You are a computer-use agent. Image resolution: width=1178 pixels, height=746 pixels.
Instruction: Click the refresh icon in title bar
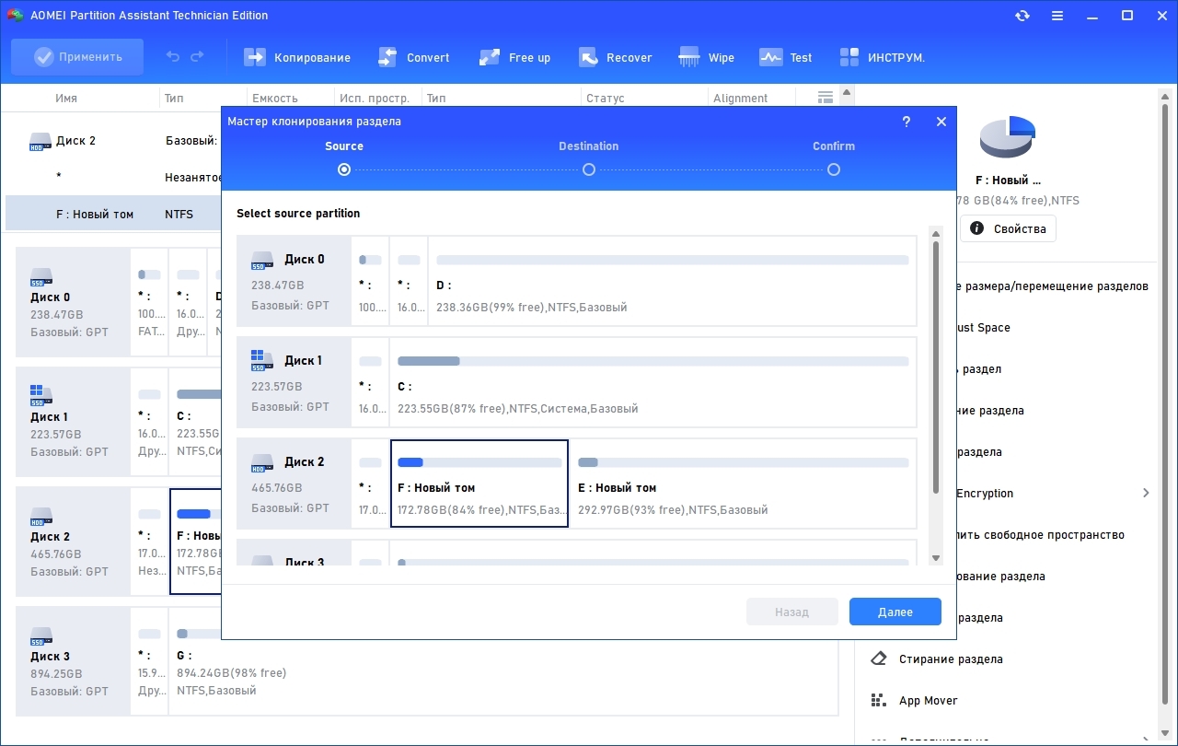(x=1022, y=16)
